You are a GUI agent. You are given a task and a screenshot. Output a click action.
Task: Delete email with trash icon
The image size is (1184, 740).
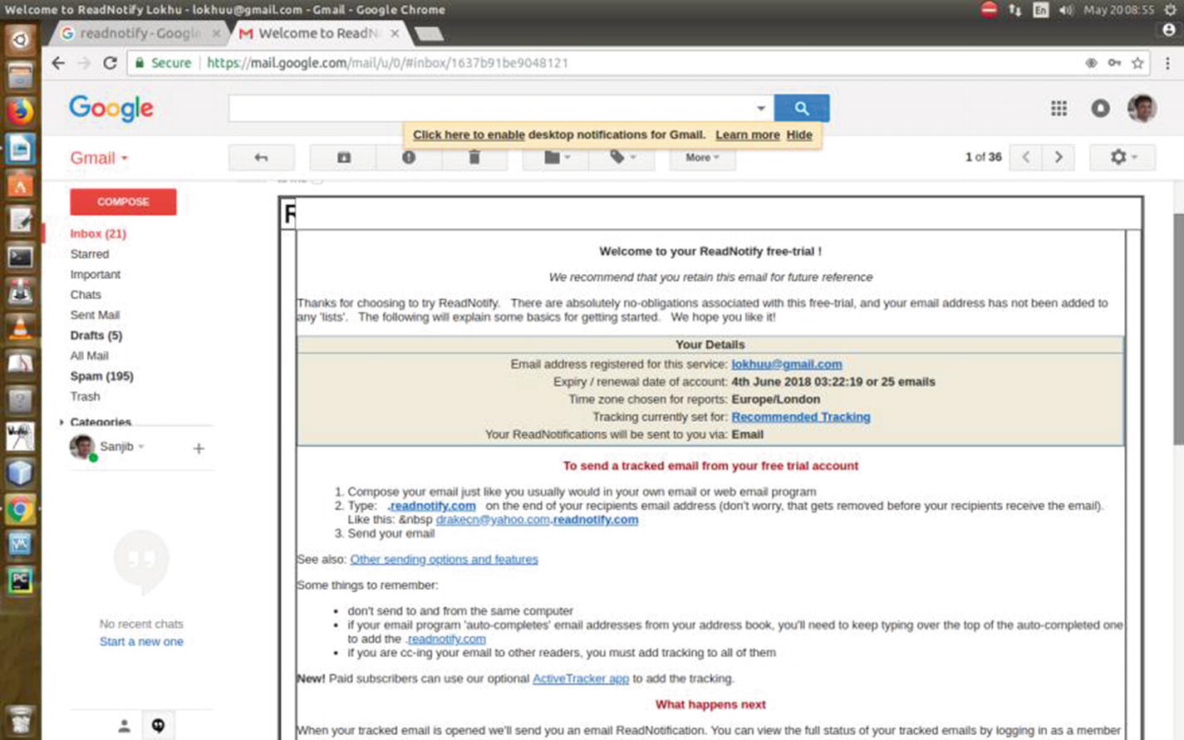[x=474, y=157]
